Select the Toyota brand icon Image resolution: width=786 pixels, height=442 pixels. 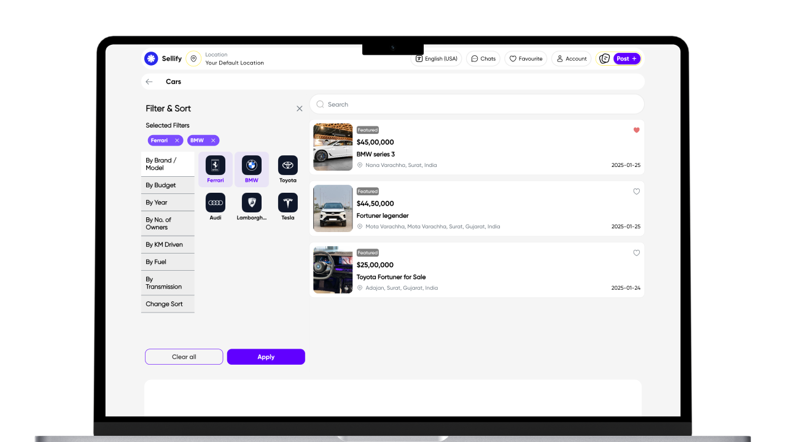click(x=288, y=165)
